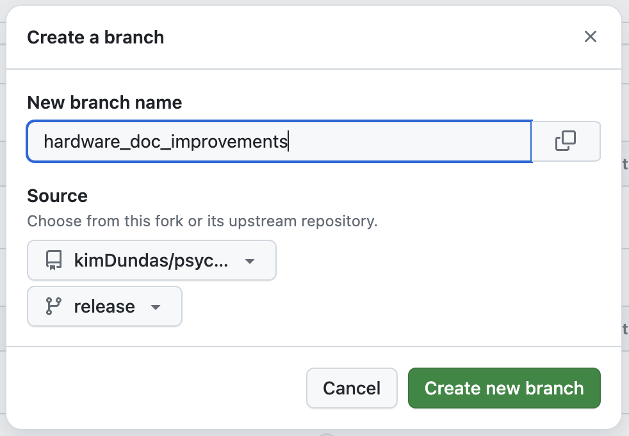Open the release source branch dropdown
Image resolution: width=629 pixels, height=436 pixels.
click(104, 306)
